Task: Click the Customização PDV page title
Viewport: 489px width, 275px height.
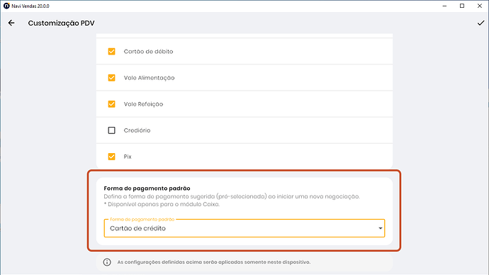Action: pyautogui.click(x=61, y=23)
